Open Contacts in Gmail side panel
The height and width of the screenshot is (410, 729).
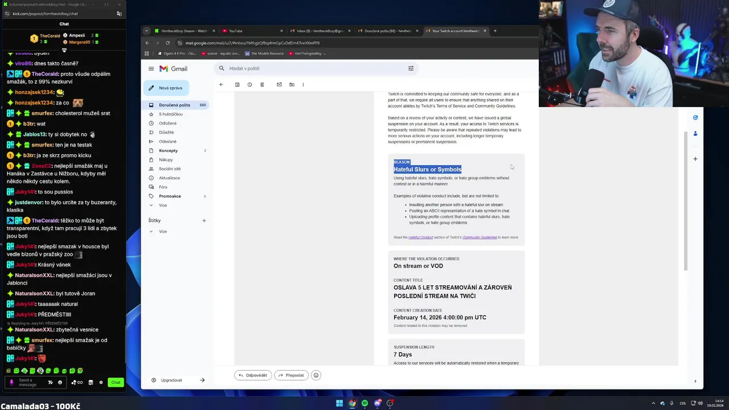[695, 134]
